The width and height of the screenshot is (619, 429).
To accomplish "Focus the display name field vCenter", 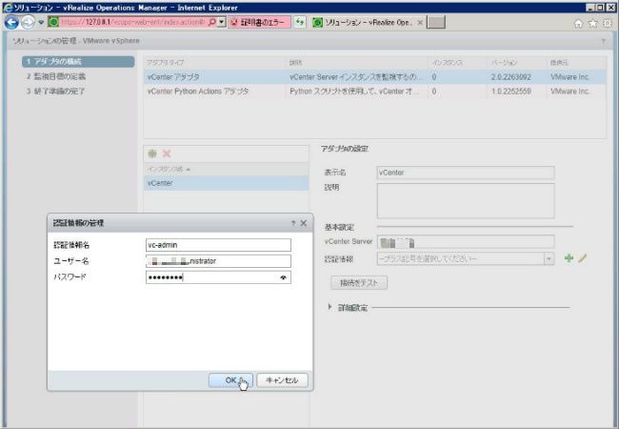I will coord(466,173).
